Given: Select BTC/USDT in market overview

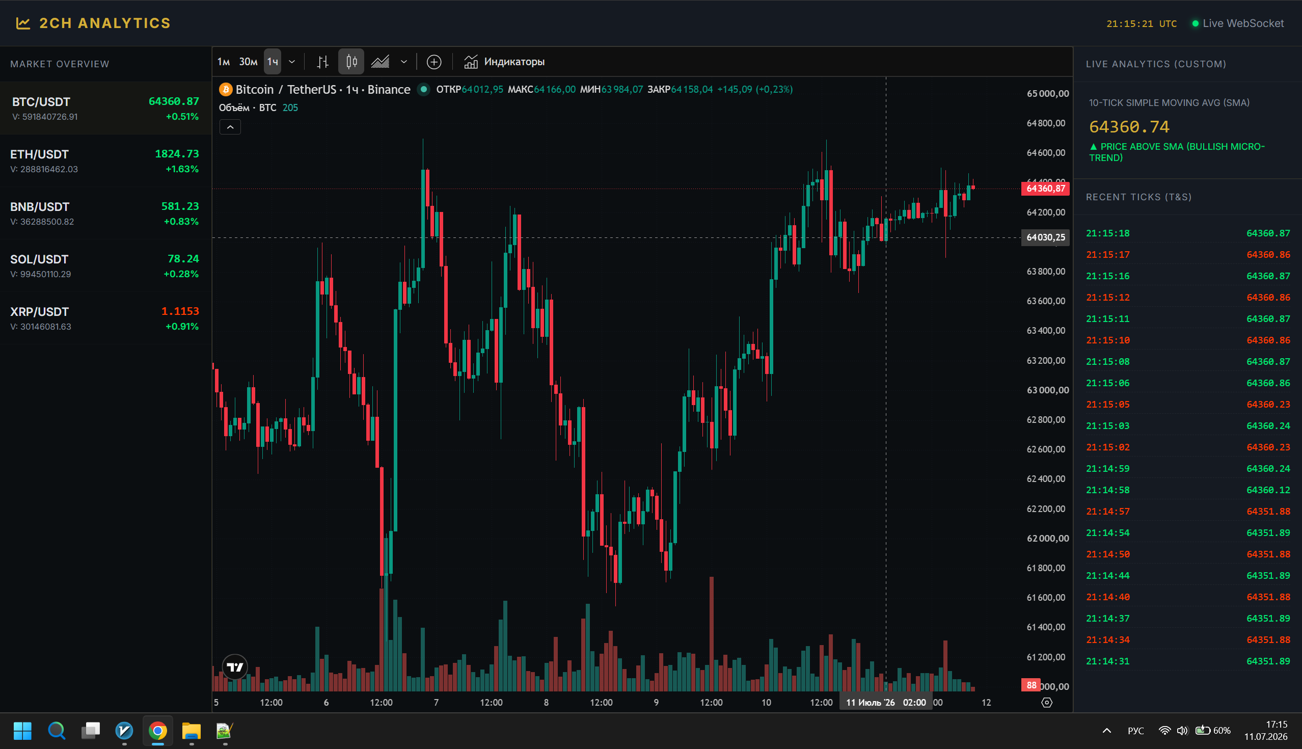Looking at the screenshot, I should [105, 109].
